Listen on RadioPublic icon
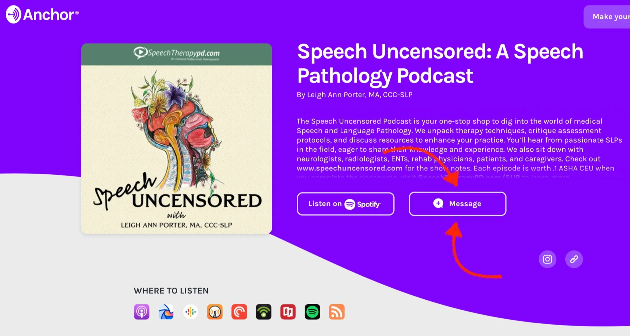The height and width of the screenshot is (336, 630). (288, 312)
